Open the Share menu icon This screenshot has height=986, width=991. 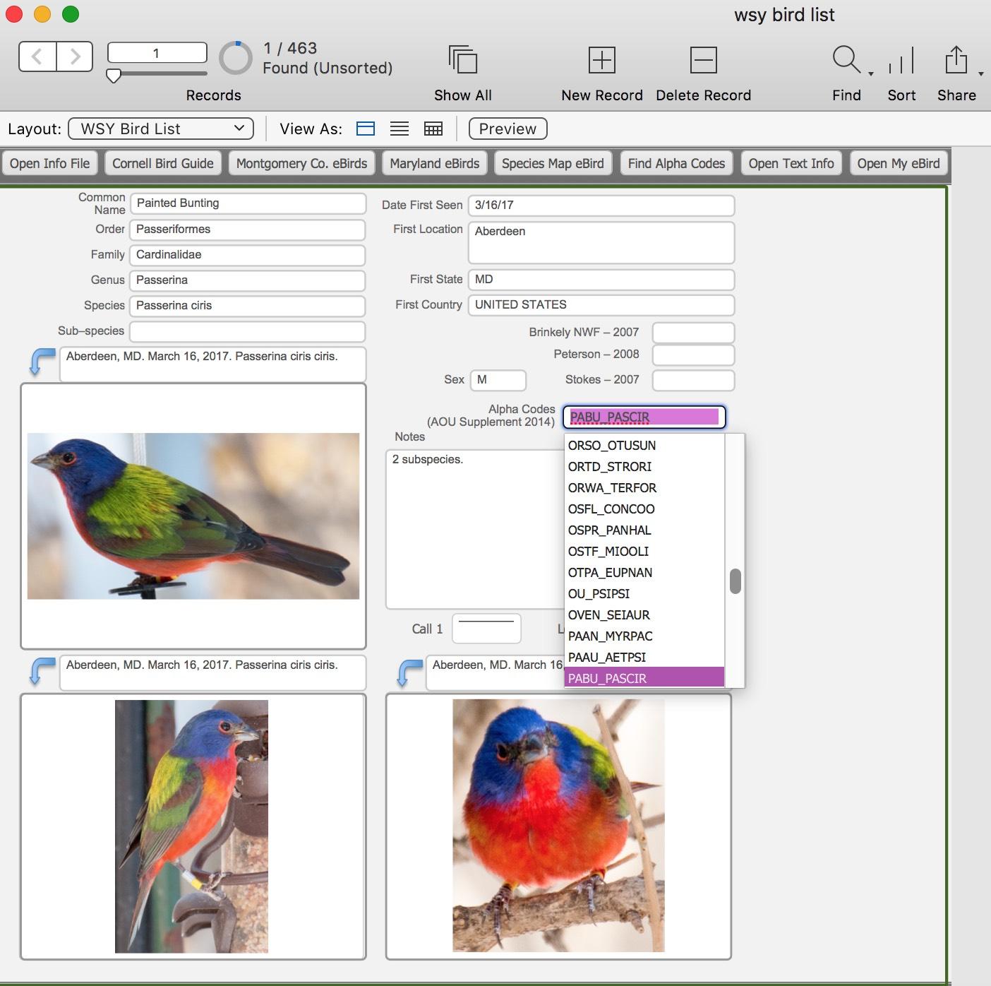click(x=956, y=60)
